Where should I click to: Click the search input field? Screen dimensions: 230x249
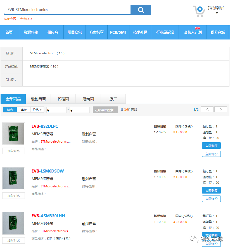point(67,10)
